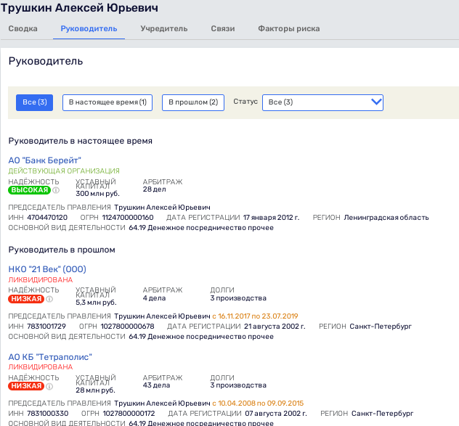Click the 300 млн руб. capital value

click(x=97, y=194)
